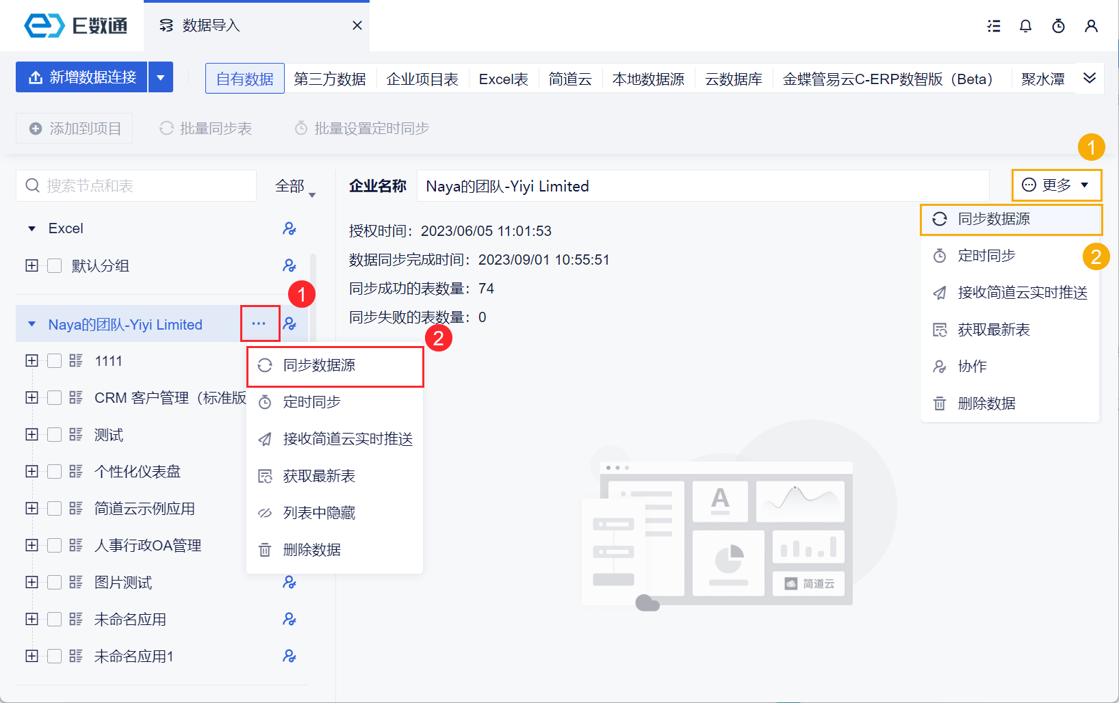Open collaboration icon for 图片测试

click(x=290, y=582)
